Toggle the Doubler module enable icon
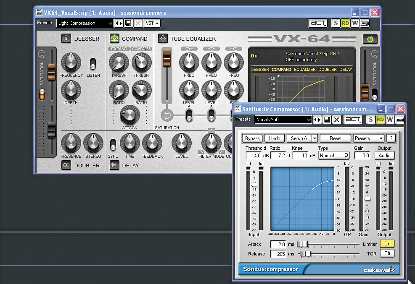The height and width of the screenshot is (284, 415). point(66,165)
